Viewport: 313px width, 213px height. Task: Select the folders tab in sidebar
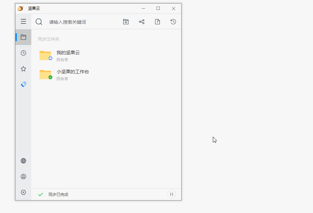(23, 37)
